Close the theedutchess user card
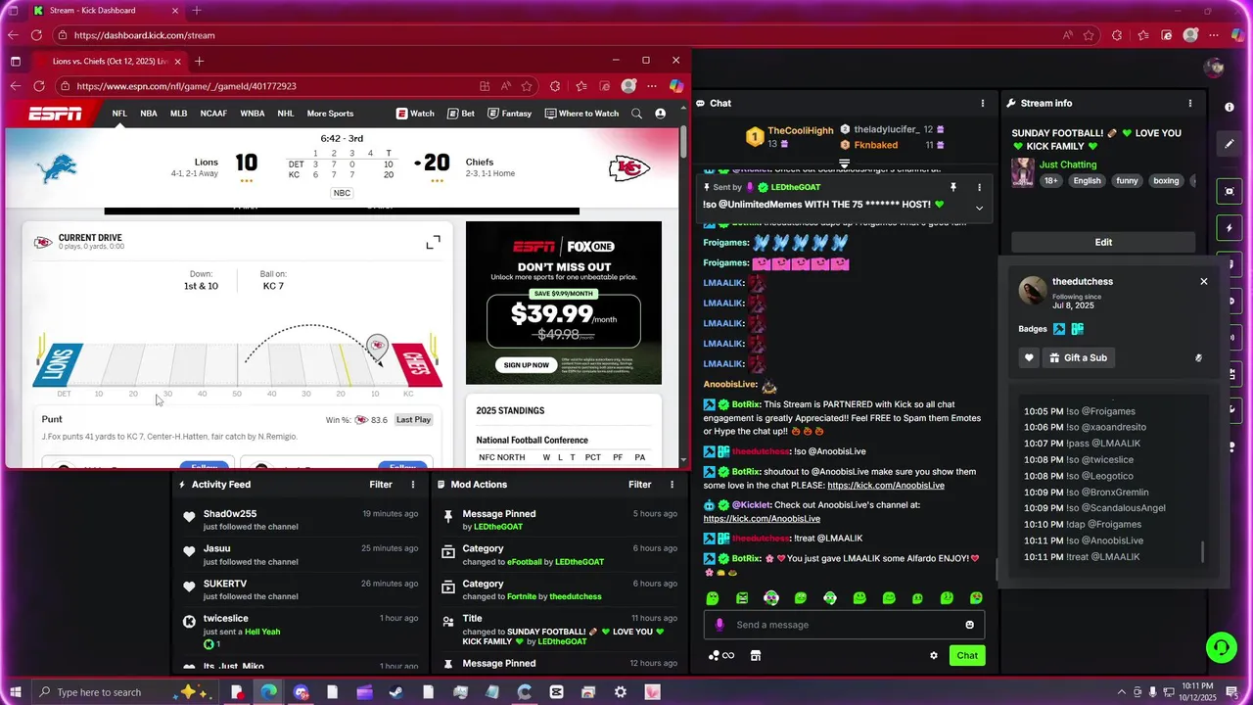 click(1204, 282)
